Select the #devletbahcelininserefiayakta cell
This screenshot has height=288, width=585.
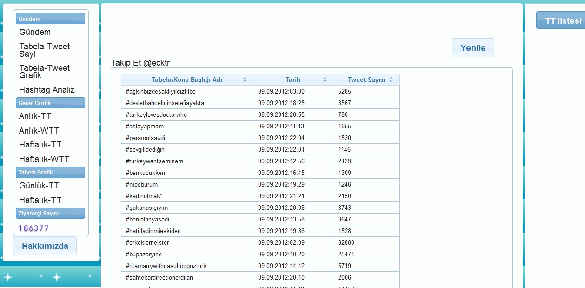coord(187,103)
